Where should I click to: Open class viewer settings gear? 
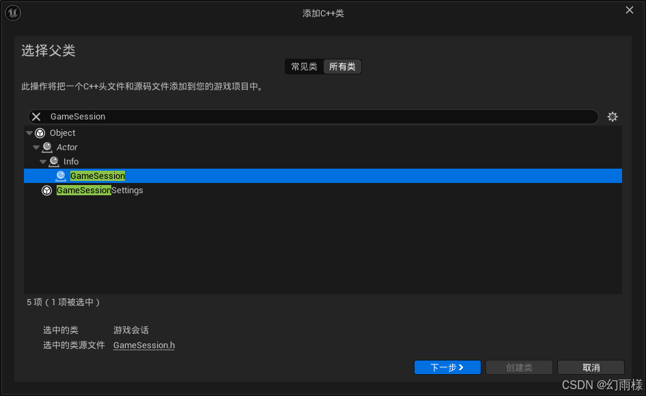click(x=613, y=117)
